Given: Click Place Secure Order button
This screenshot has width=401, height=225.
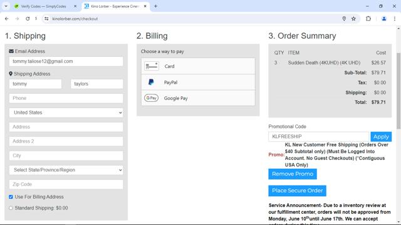Looking at the screenshot, I should (297, 191).
